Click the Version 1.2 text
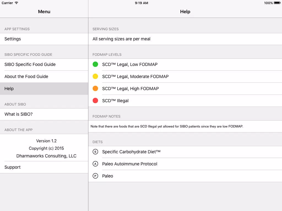 (x=46, y=141)
